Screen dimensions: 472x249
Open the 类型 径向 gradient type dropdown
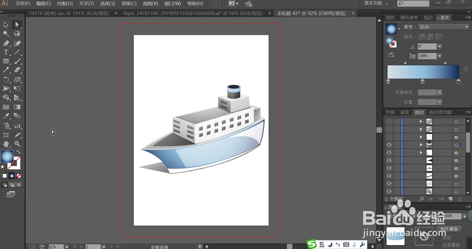click(444, 27)
